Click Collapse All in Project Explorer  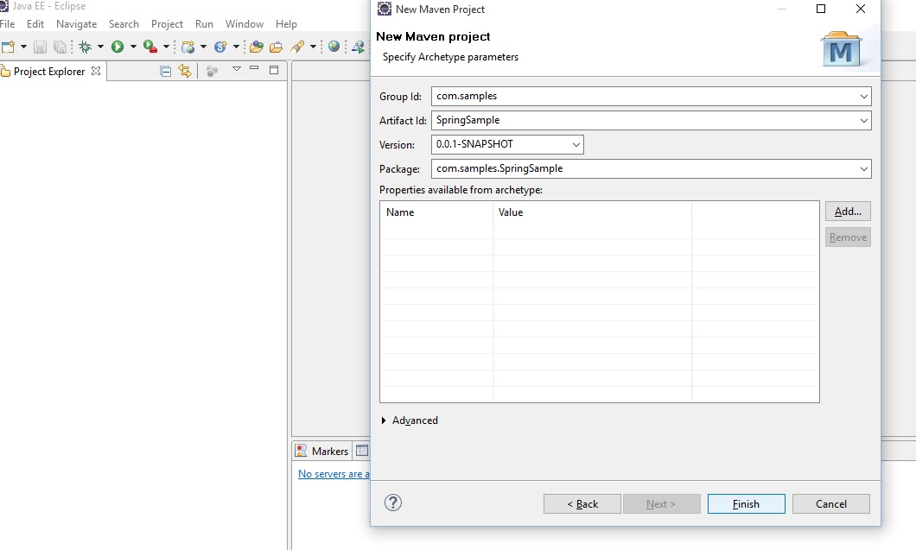click(166, 72)
